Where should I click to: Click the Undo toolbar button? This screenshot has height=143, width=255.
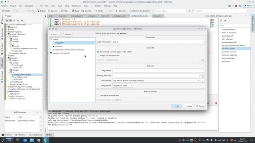coord(99,11)
